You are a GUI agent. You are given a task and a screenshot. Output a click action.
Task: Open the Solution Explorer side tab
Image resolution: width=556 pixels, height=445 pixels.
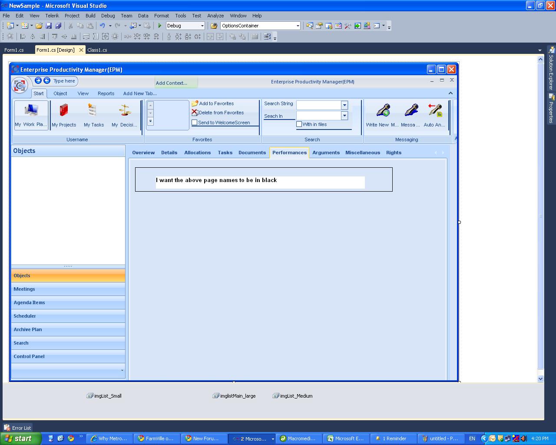(551, 69)
